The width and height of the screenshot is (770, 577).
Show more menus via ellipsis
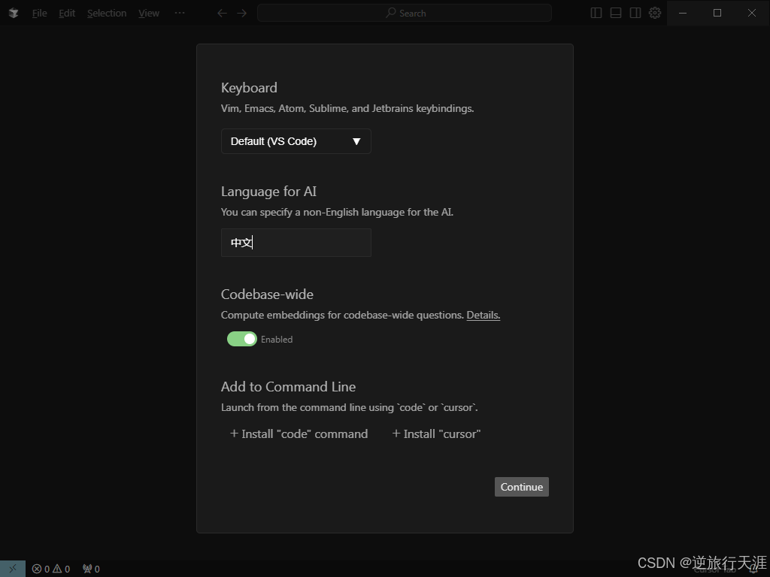[x=180, y=14]
